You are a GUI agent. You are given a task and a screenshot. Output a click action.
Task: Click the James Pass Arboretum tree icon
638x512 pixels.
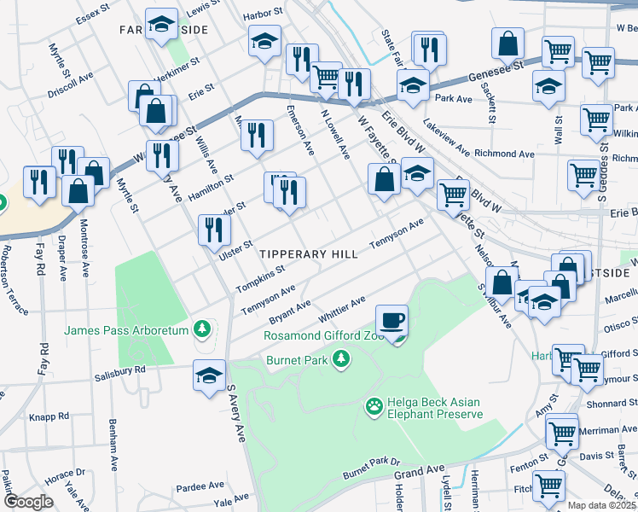point(202,328)
